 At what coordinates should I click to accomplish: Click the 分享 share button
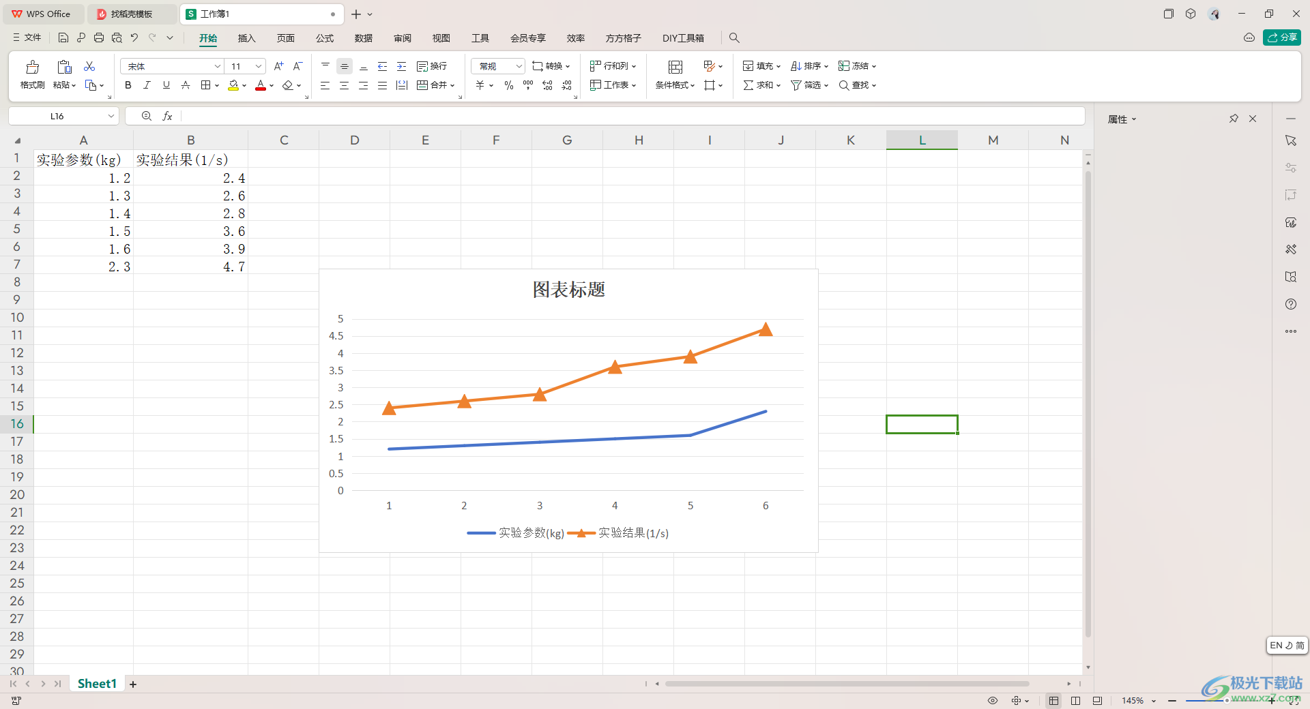point(1282,37)
